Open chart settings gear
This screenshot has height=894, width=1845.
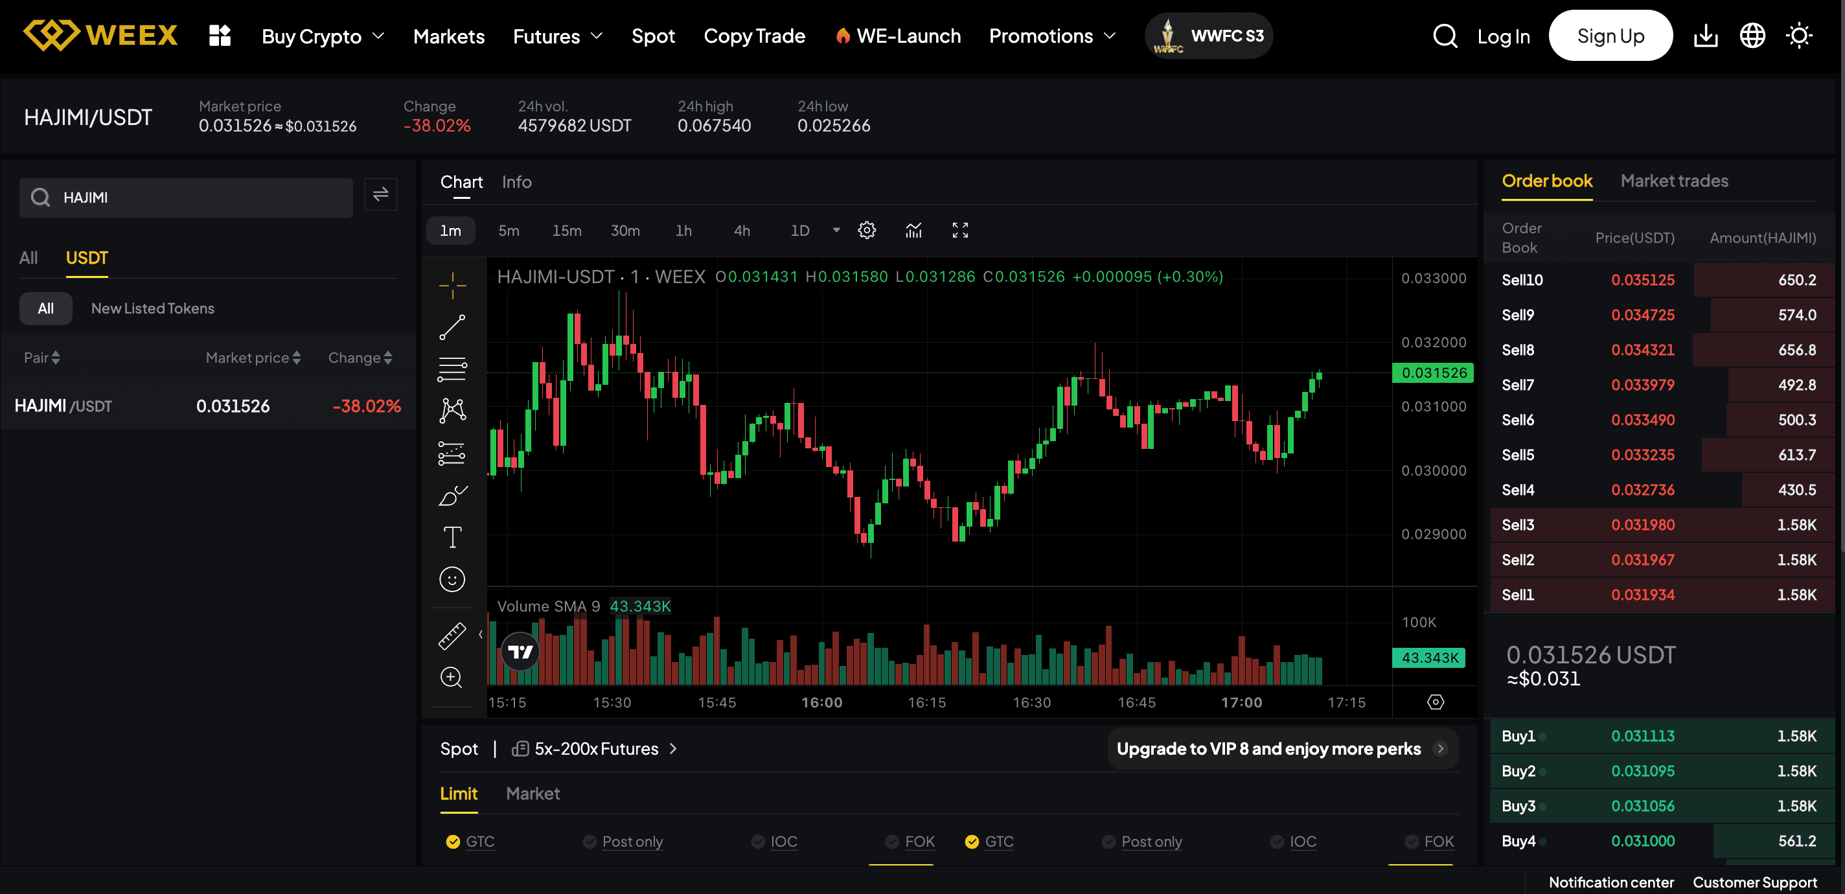[x=867, y=230]
